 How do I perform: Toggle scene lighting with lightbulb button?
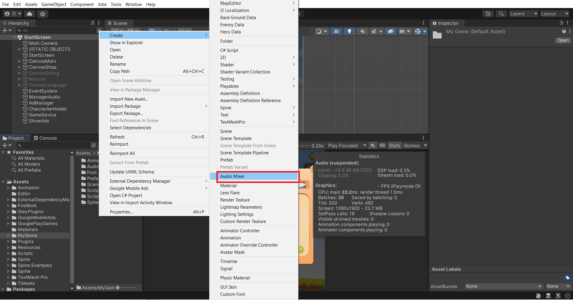click(349, 31)
